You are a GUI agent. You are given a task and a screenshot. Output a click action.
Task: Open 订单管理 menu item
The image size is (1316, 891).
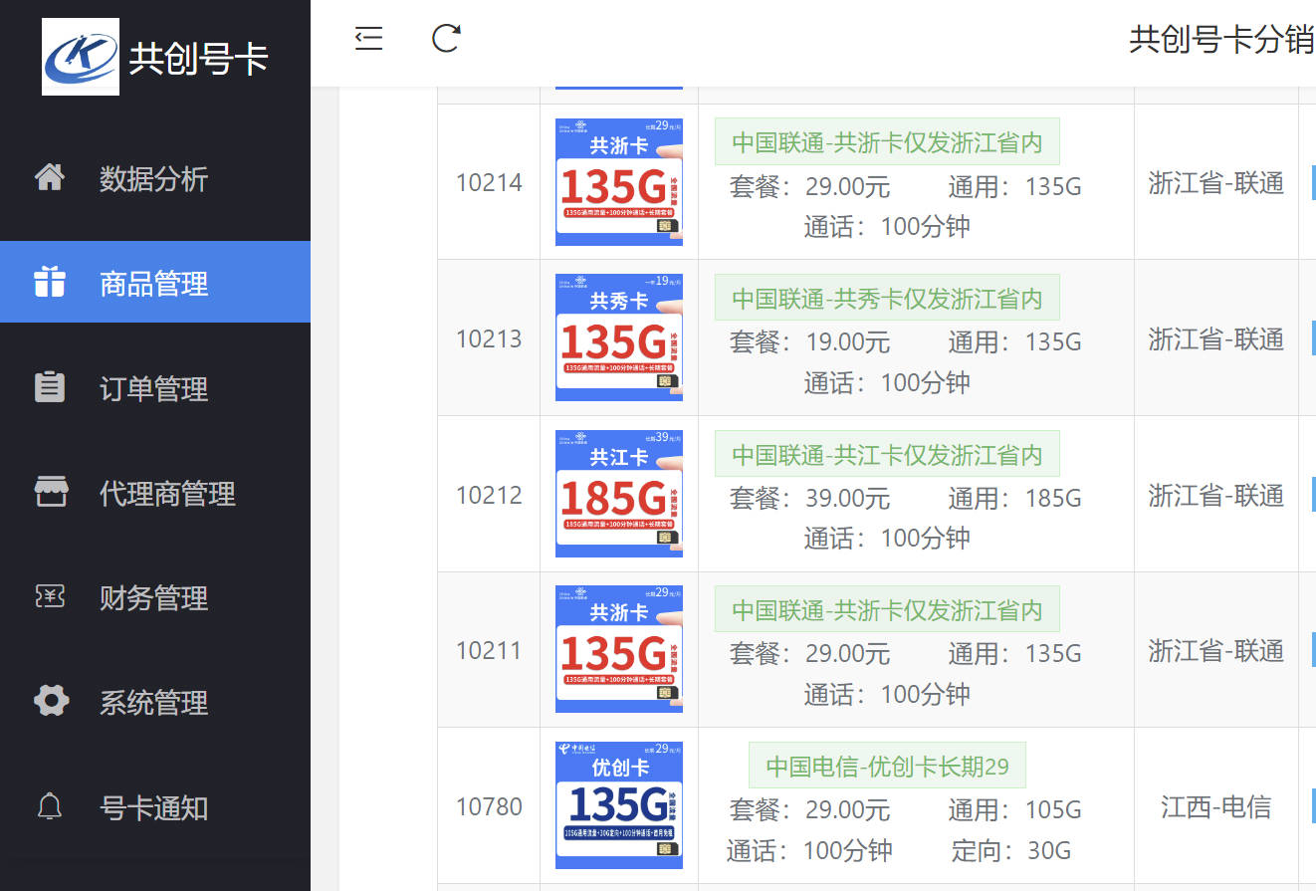pos(155,387)
